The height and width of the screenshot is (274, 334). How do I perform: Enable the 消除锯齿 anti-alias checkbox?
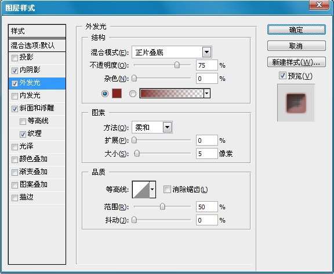(167, 189)
